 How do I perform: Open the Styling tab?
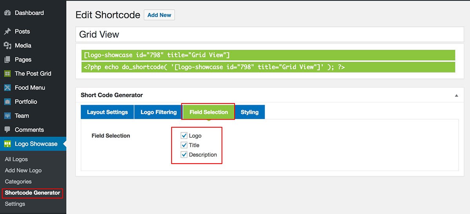[x=249, y=112]
